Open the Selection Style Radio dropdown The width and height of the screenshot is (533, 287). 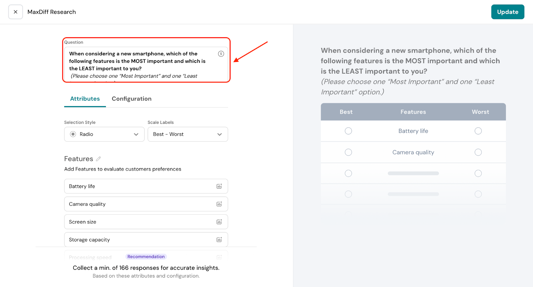pos(104,134)
